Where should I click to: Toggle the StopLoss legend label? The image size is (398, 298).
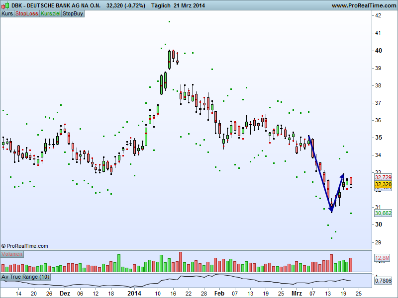pyautogui.click(x=27, y=14)
